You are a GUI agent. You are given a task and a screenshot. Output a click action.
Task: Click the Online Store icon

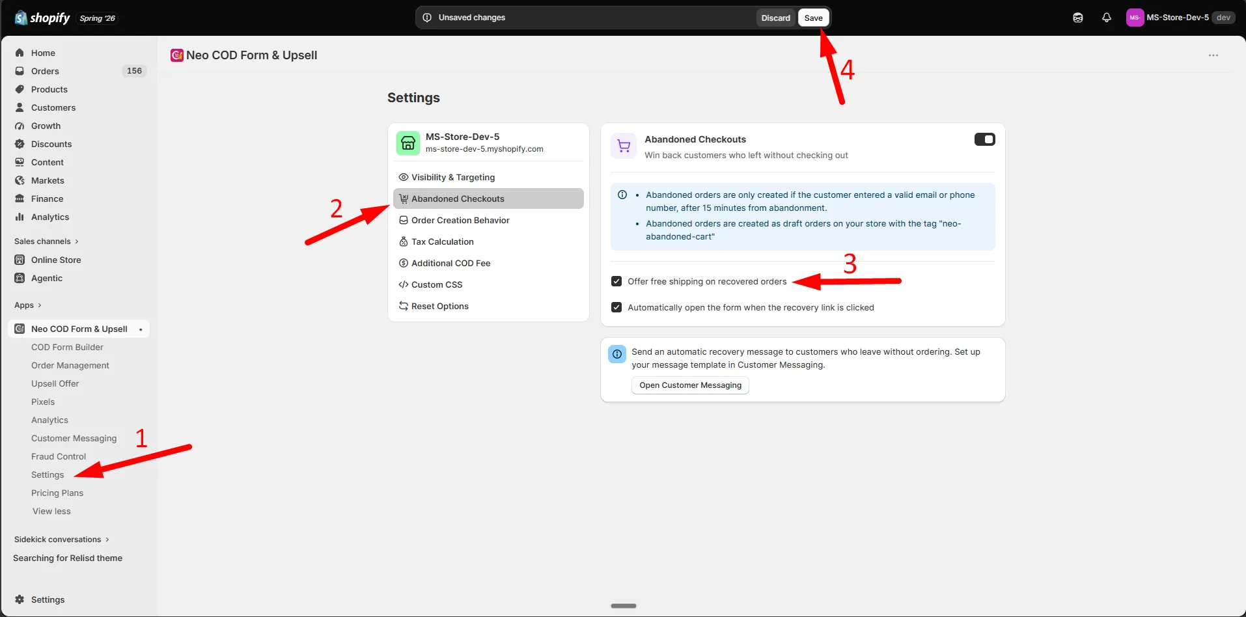[20, 260]
